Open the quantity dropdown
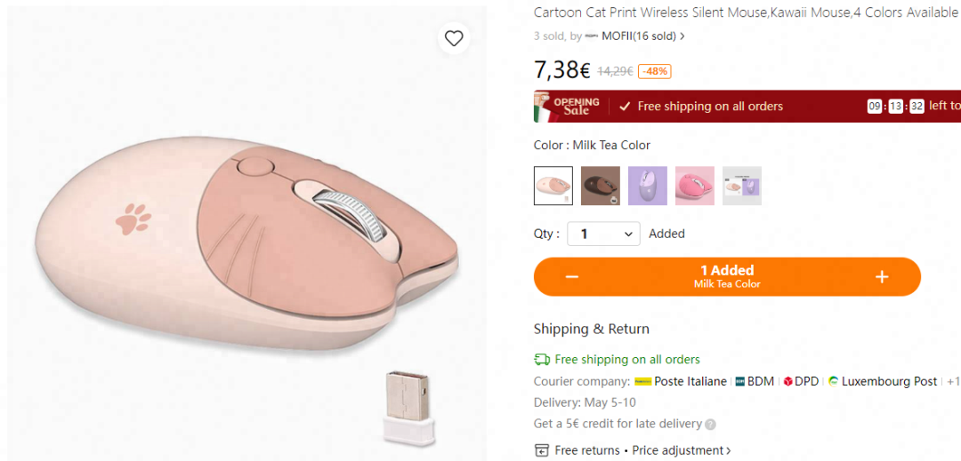Image resolution: width=961 pixels, height=461 pixels. pos(604,234)
